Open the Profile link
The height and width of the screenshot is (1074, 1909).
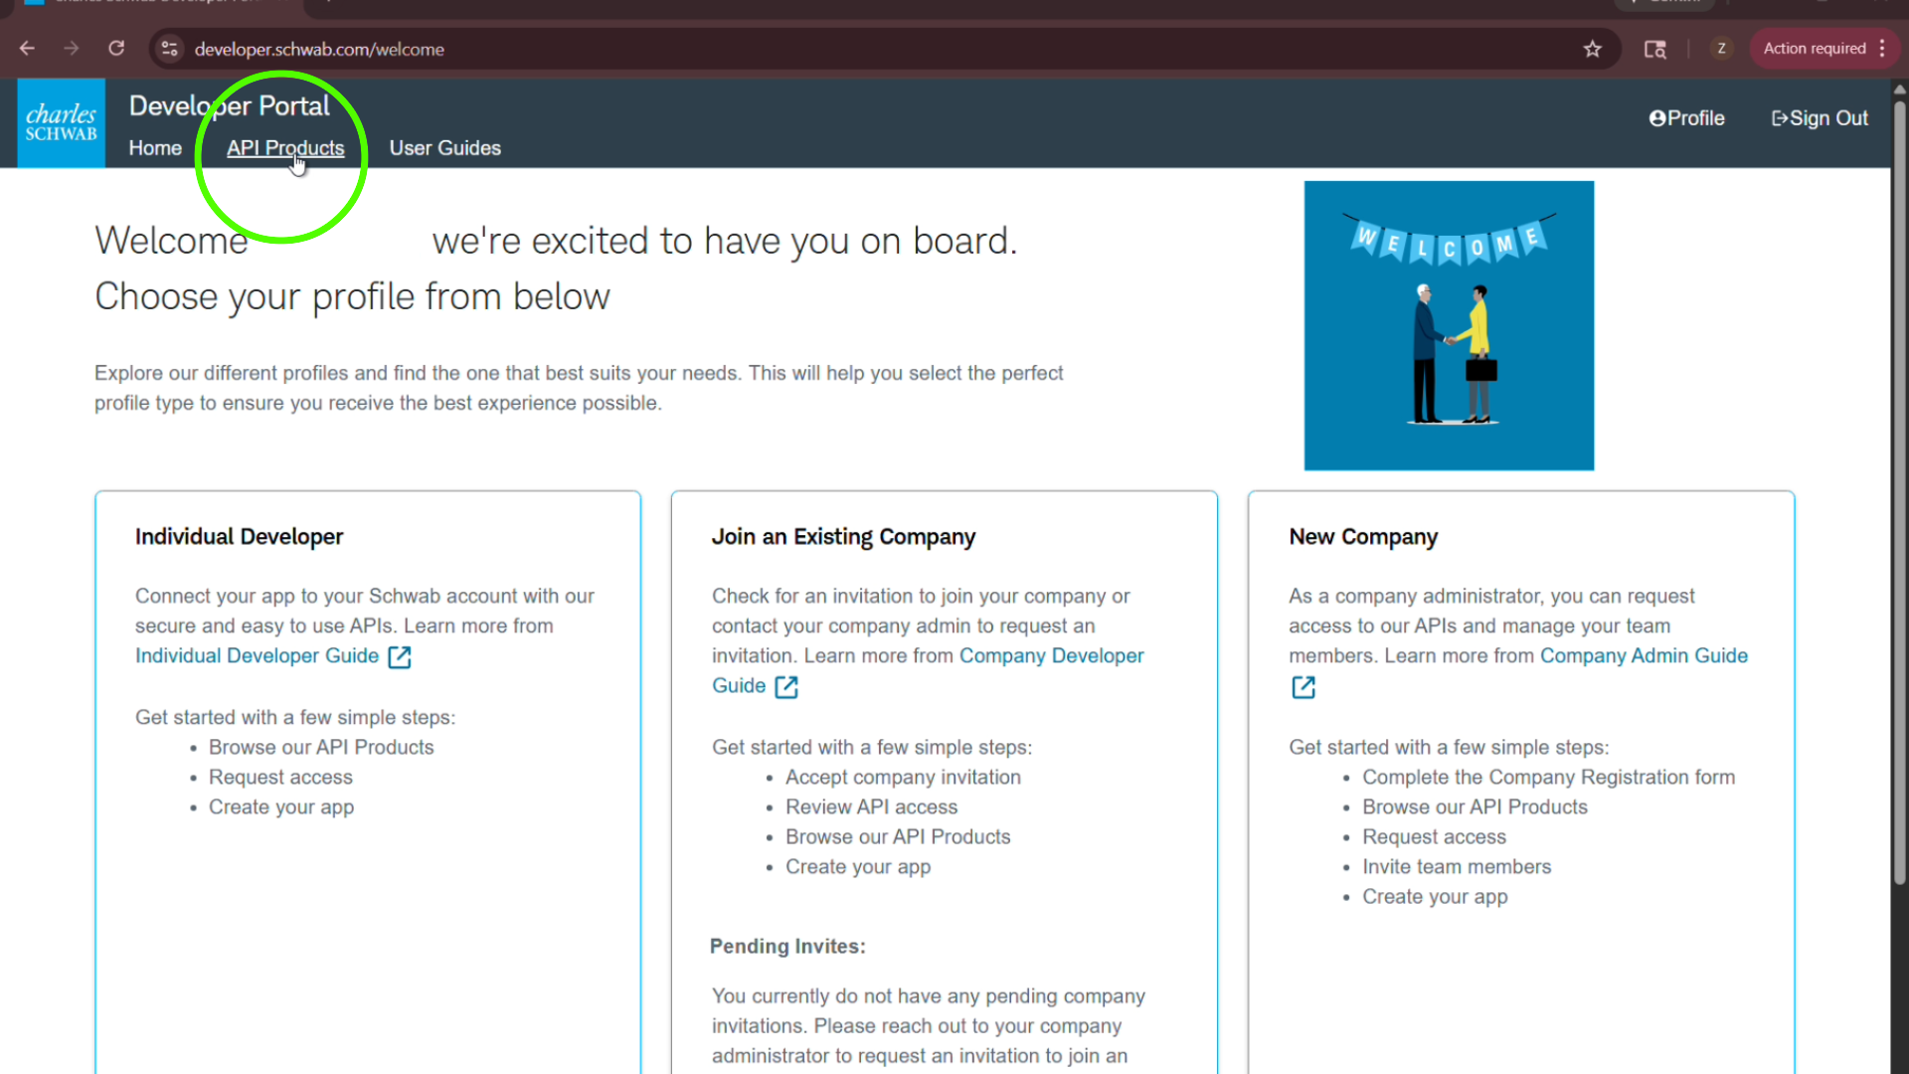[x=1686, y=118]
